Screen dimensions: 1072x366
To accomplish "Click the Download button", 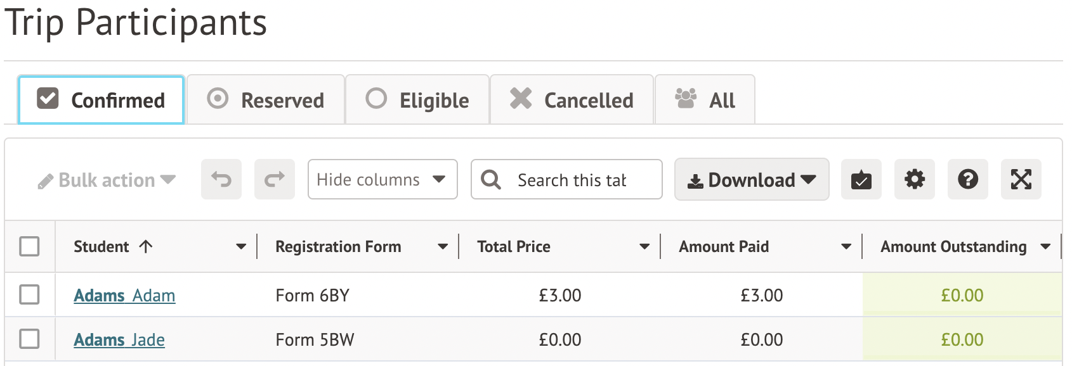I will pos(752,180).
